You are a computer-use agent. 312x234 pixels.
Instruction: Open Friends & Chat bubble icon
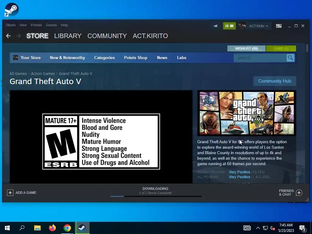coord(299,193)
